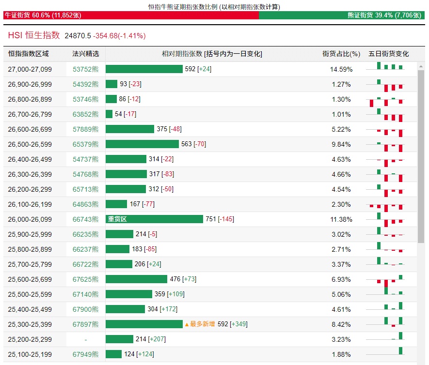
Task: Click the value 304 [+172]
Action: (x=162, y=309)
